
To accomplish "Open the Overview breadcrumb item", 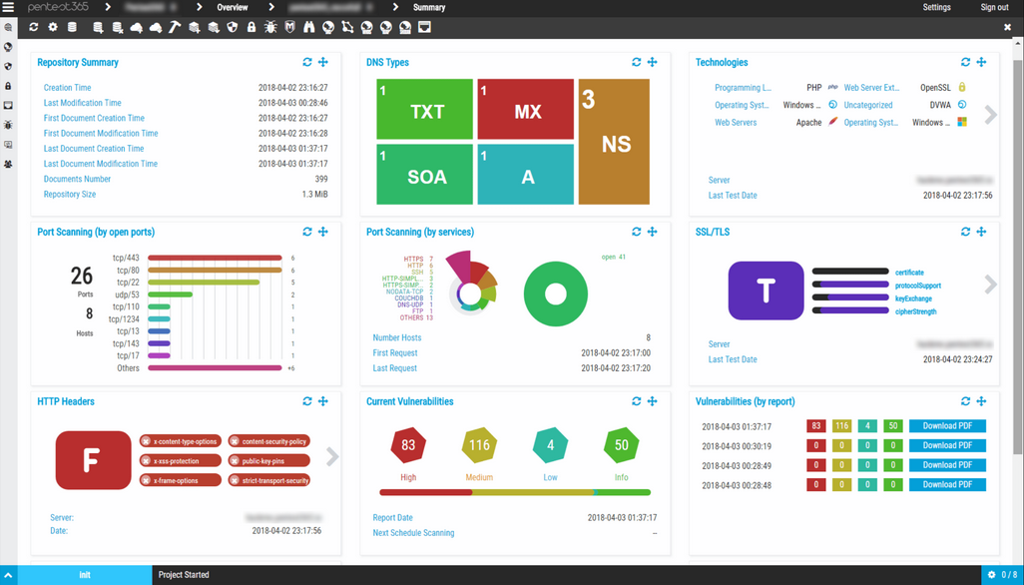I will [x=233, y=7].
